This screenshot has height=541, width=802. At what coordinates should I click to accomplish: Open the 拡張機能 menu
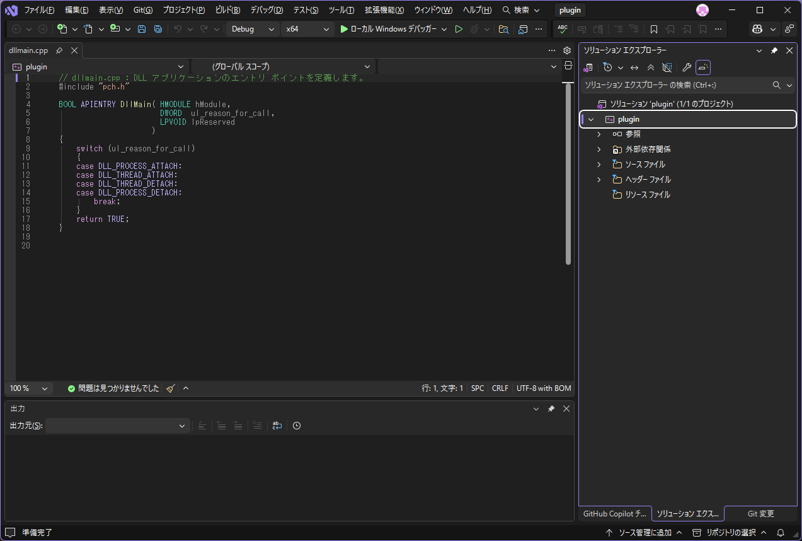pyautogui.click(x=384, y=10)
